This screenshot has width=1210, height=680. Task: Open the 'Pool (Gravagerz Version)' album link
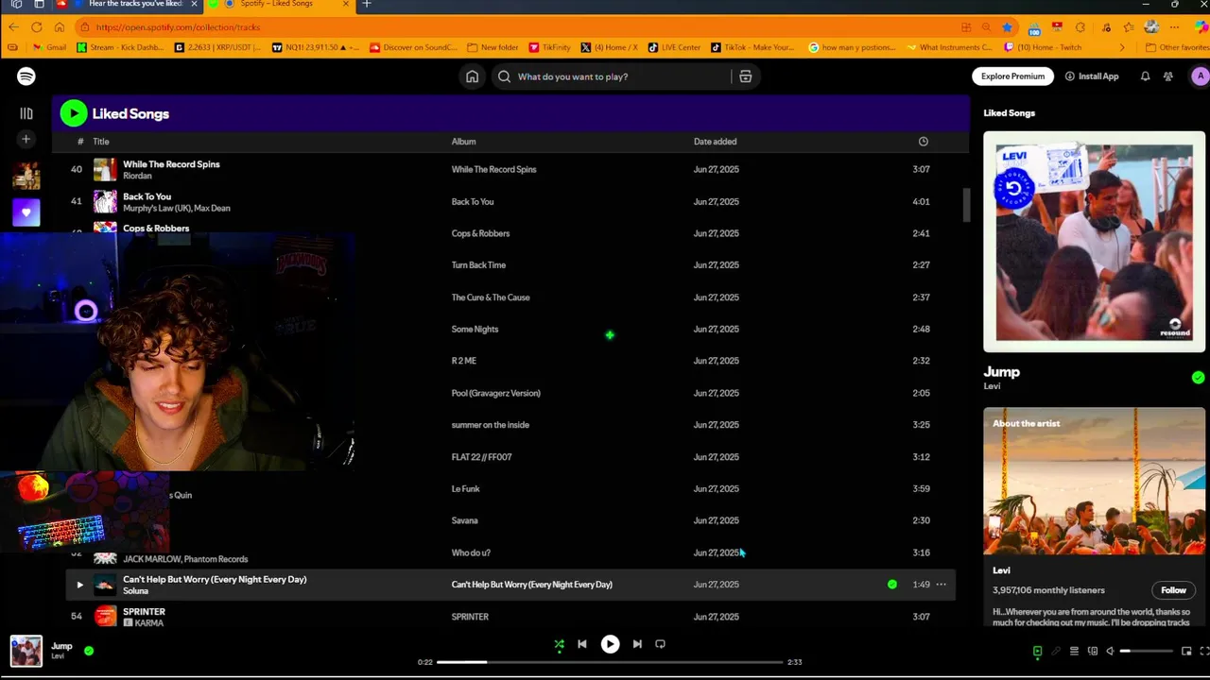pyautogui.click(x=495, y=393)
